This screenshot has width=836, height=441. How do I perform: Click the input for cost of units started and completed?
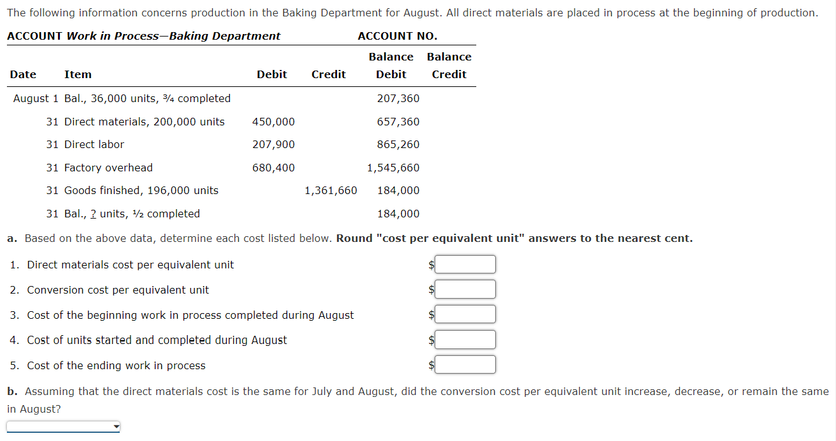click(x=464, y=339)
